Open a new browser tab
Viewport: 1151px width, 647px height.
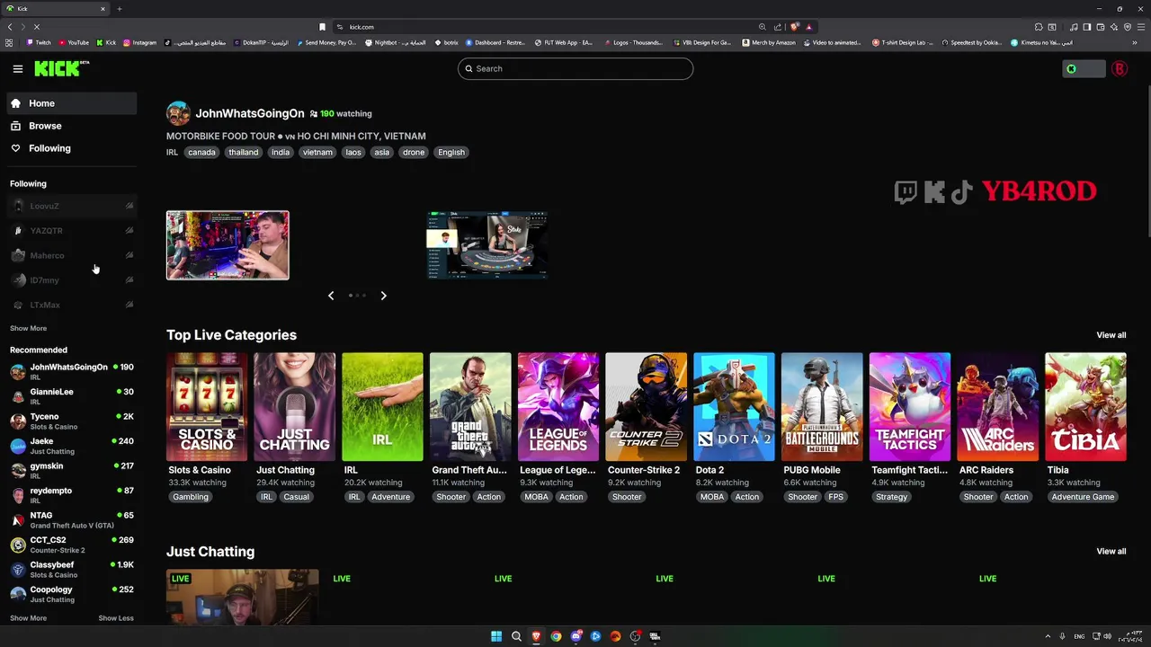[119, 9]
